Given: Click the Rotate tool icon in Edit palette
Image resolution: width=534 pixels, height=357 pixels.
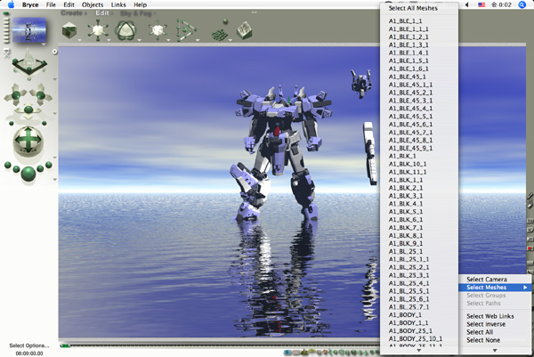Looking at the screenshot, I should (125, 30).
